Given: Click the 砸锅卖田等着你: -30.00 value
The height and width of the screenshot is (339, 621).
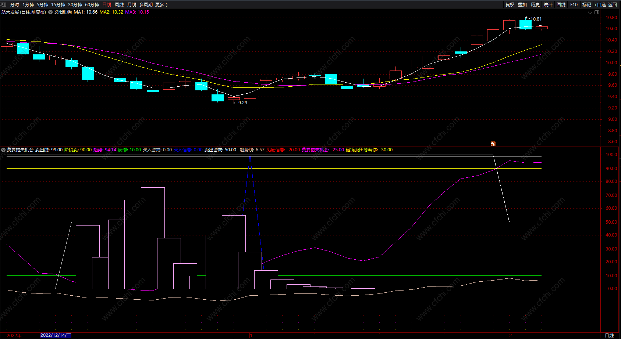Looking at the screenshot, I should (369, 150).
